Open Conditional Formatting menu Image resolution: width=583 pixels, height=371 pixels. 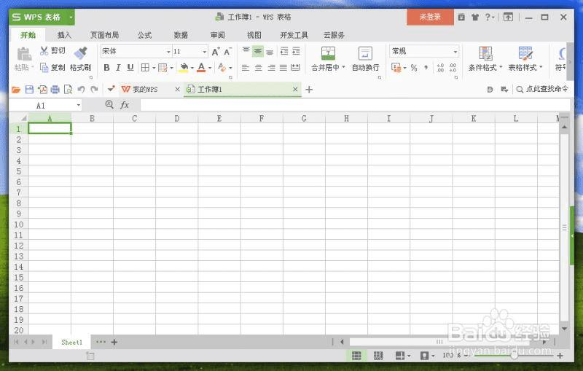coord(485,59)
